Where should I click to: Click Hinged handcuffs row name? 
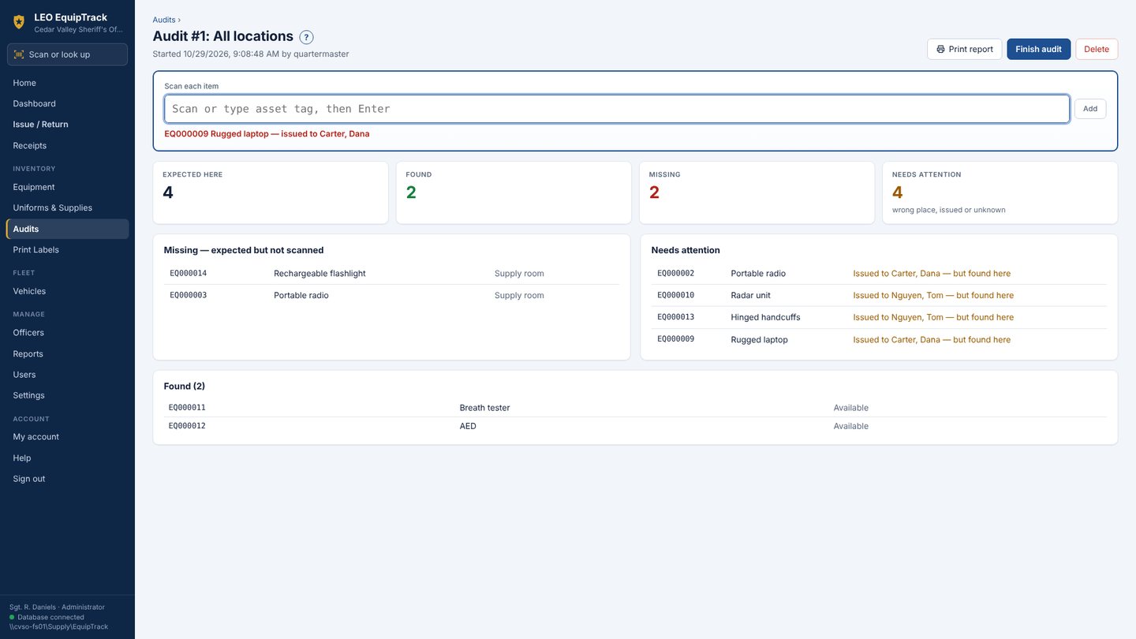(x=765, y=317)
